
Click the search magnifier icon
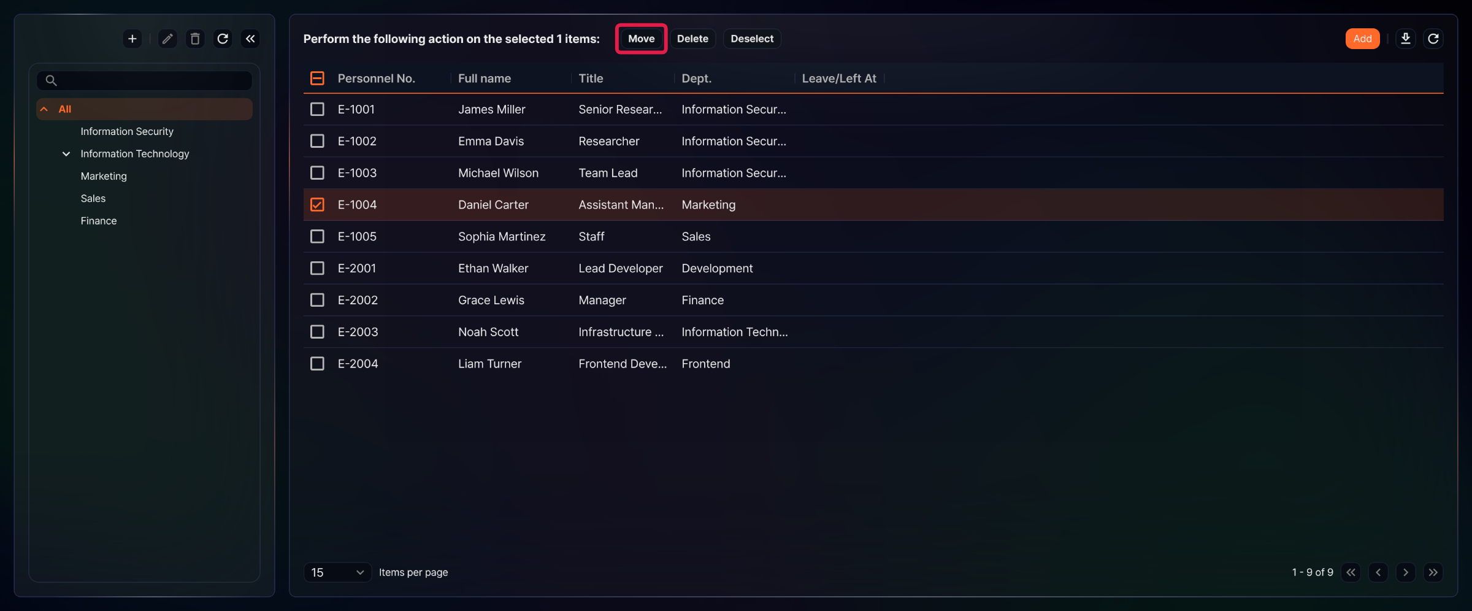(x=51, y=80)
